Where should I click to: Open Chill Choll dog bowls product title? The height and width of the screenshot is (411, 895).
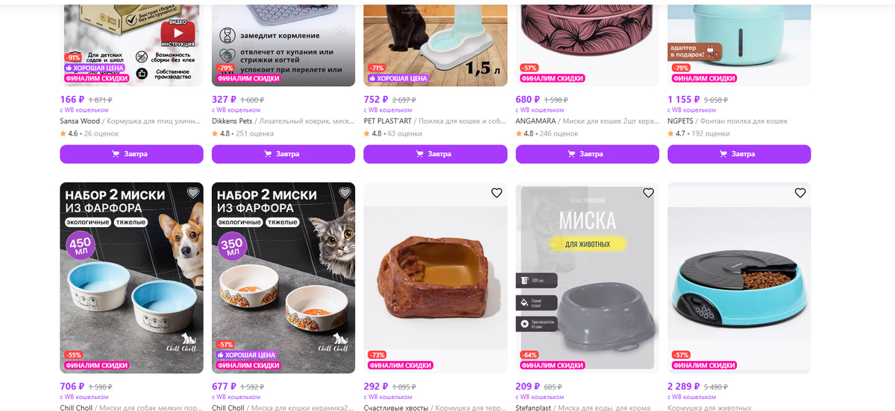[131, 407]
